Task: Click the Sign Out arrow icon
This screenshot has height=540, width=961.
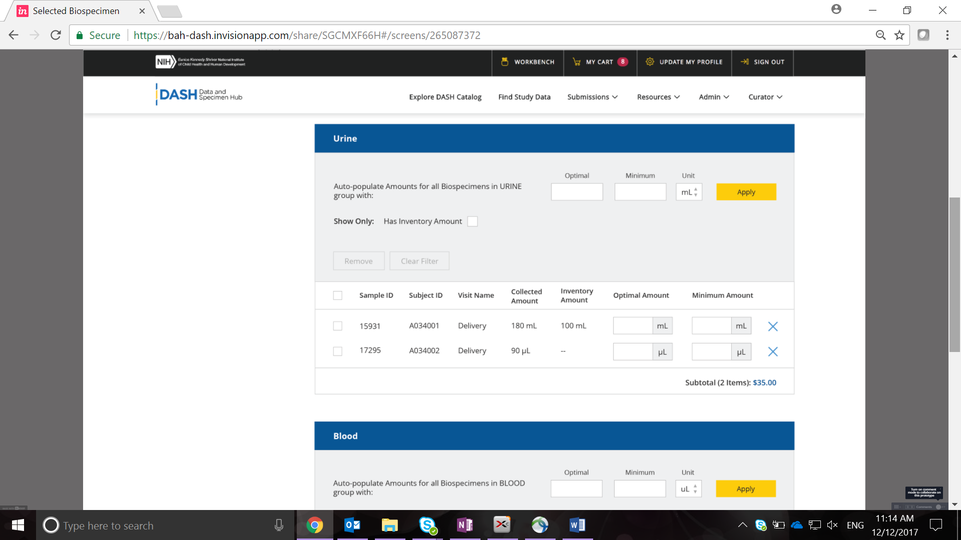Action: point(745,62)
